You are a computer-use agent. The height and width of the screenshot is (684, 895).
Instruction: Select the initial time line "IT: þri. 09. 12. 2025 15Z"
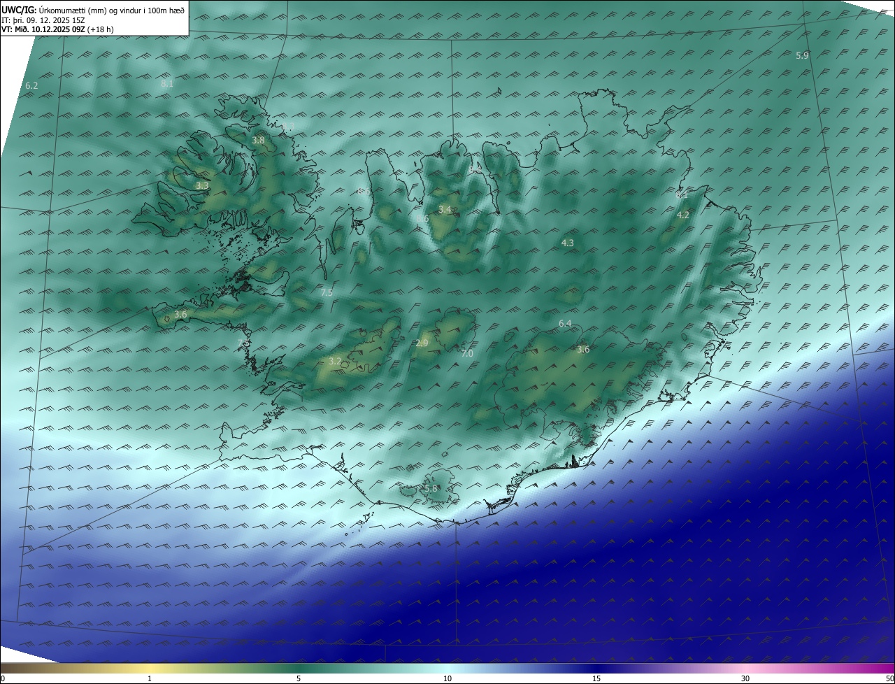[x=43, y=20]
